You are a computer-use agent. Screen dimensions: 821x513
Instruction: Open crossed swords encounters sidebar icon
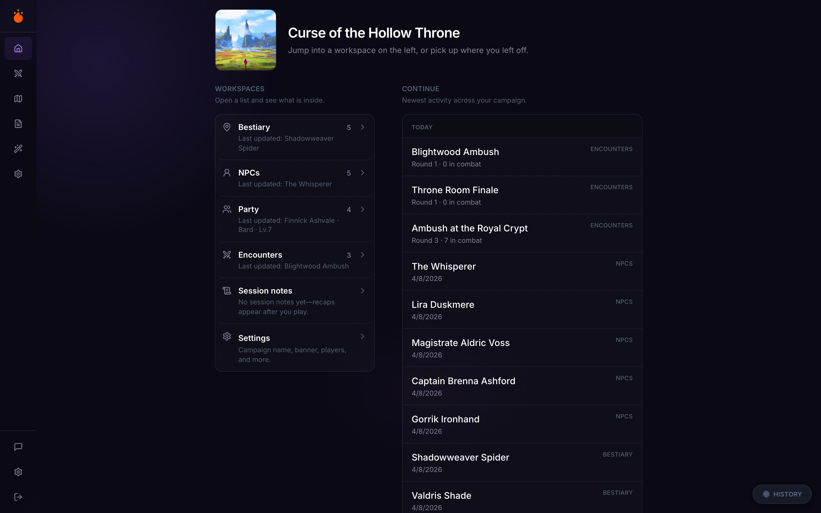[x=18, y=74]
